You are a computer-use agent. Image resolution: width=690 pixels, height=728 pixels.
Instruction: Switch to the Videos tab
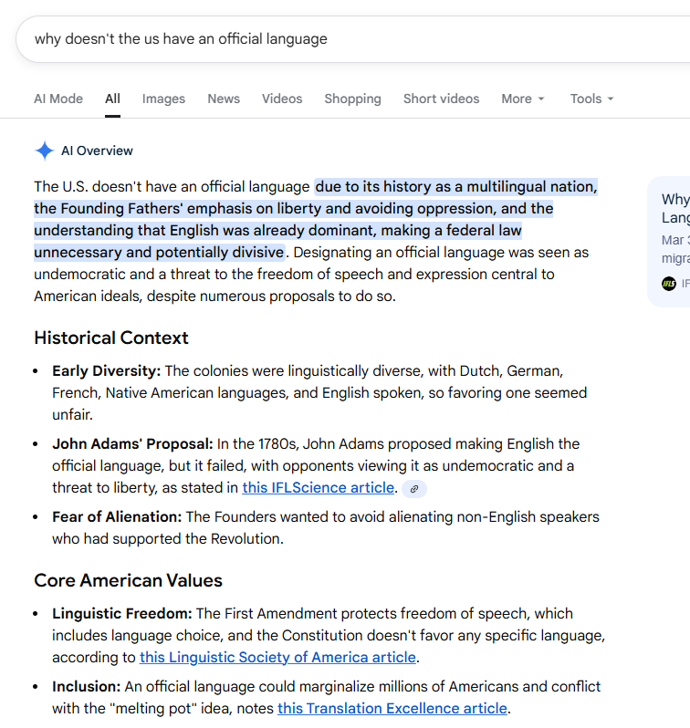(x=282, y=99)
